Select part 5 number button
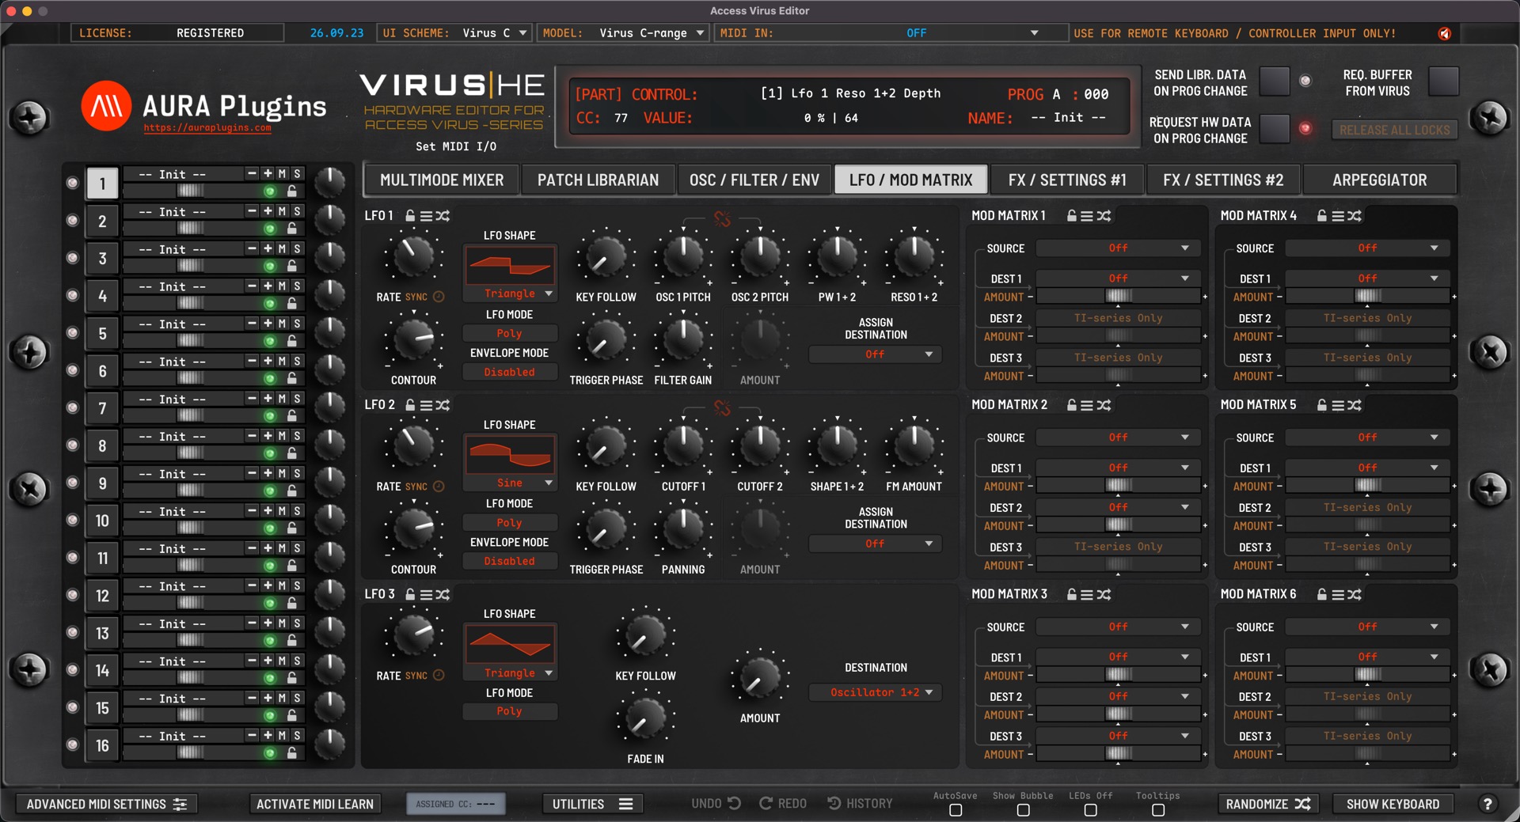This screenshot has width=1520, height=822. [x=102, y=333]
